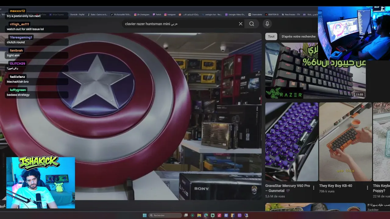The width and height of the screenshot is (390, 219).
Task: Open the 'KRAFTON ID' bookmark
Action: tap(271, 14)
